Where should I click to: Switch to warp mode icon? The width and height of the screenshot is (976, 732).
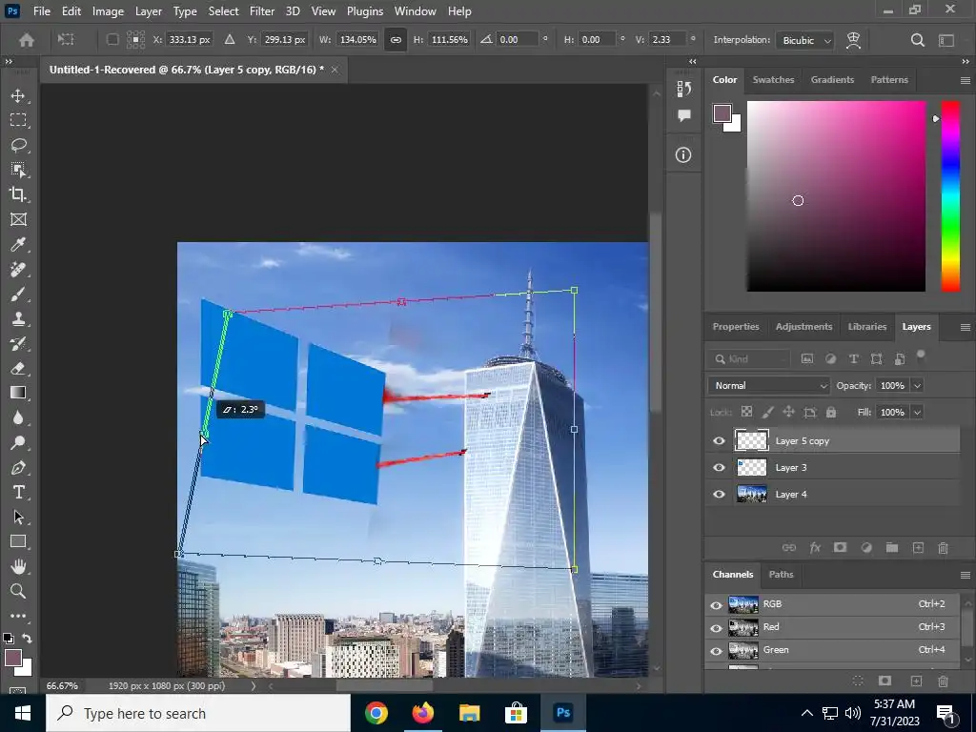coord(853,40)
